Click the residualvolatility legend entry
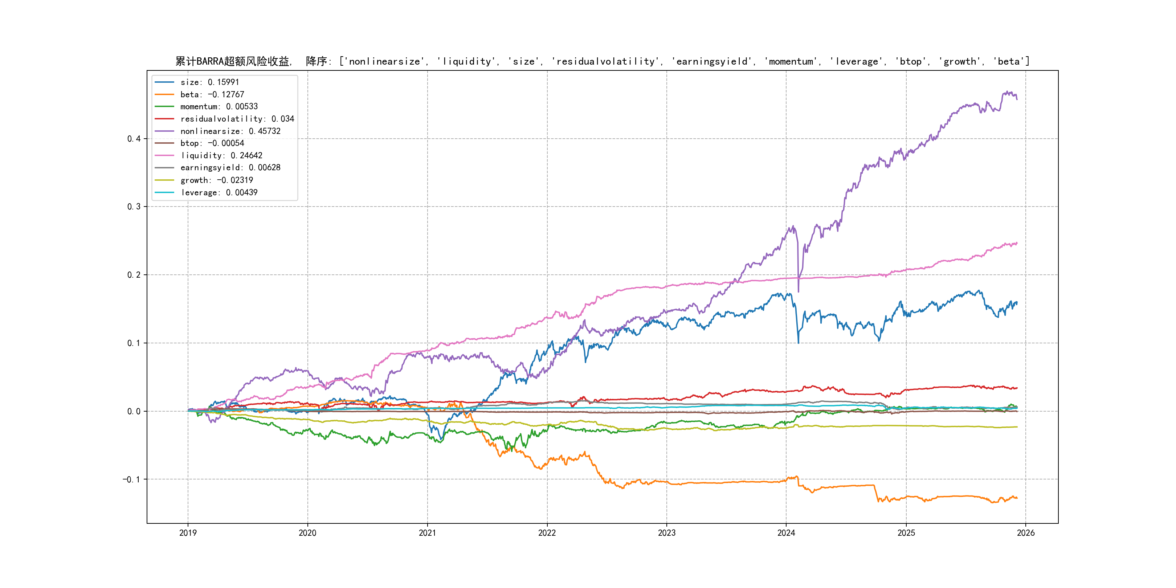Image resolution: width=1176 pixels, height=588 pixels. click(x=237, y=119)
